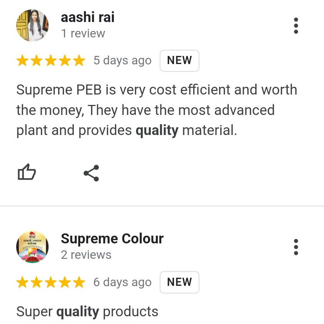Click the '2 reviews' count under Supreme Colour

[86, 255]
